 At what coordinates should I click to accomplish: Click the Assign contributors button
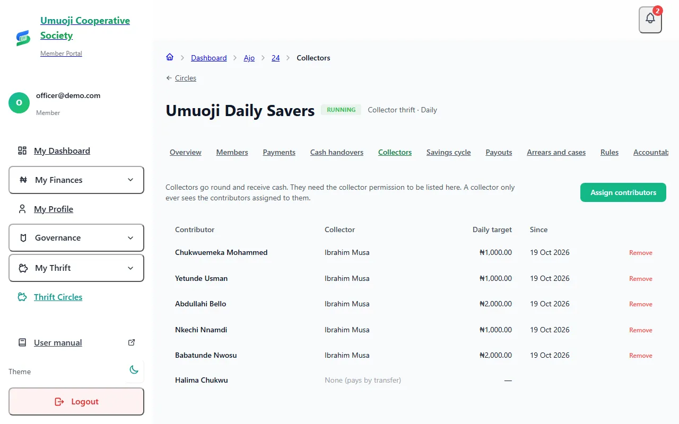coord(623,192)
